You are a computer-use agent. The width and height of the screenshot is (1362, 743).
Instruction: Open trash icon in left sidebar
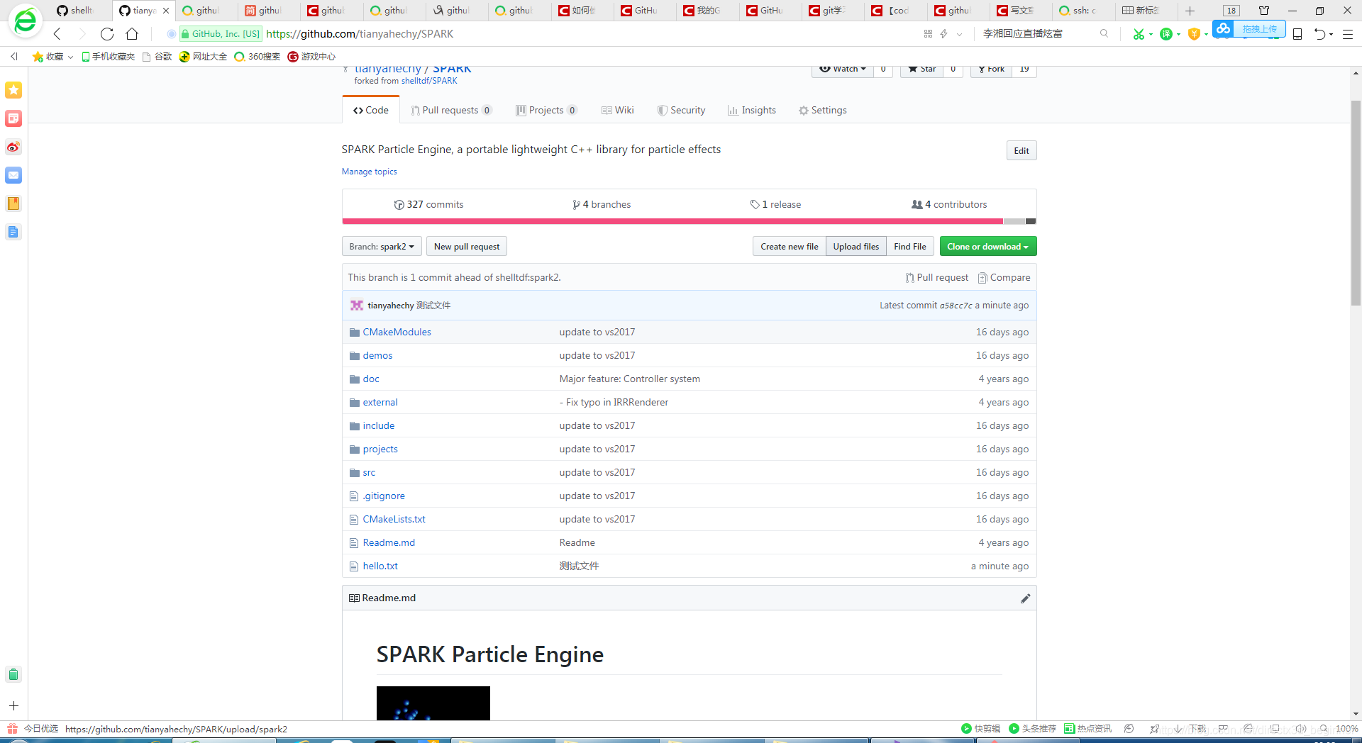[13, 674]
